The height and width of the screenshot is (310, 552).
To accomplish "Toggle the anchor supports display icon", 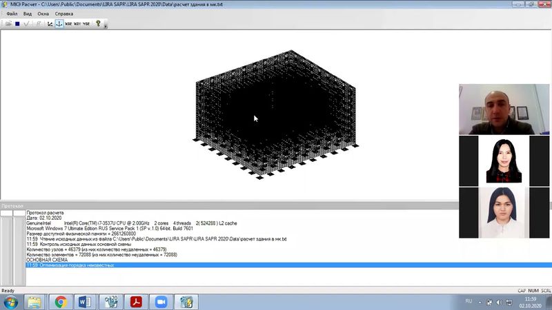I will coord(59,23).
